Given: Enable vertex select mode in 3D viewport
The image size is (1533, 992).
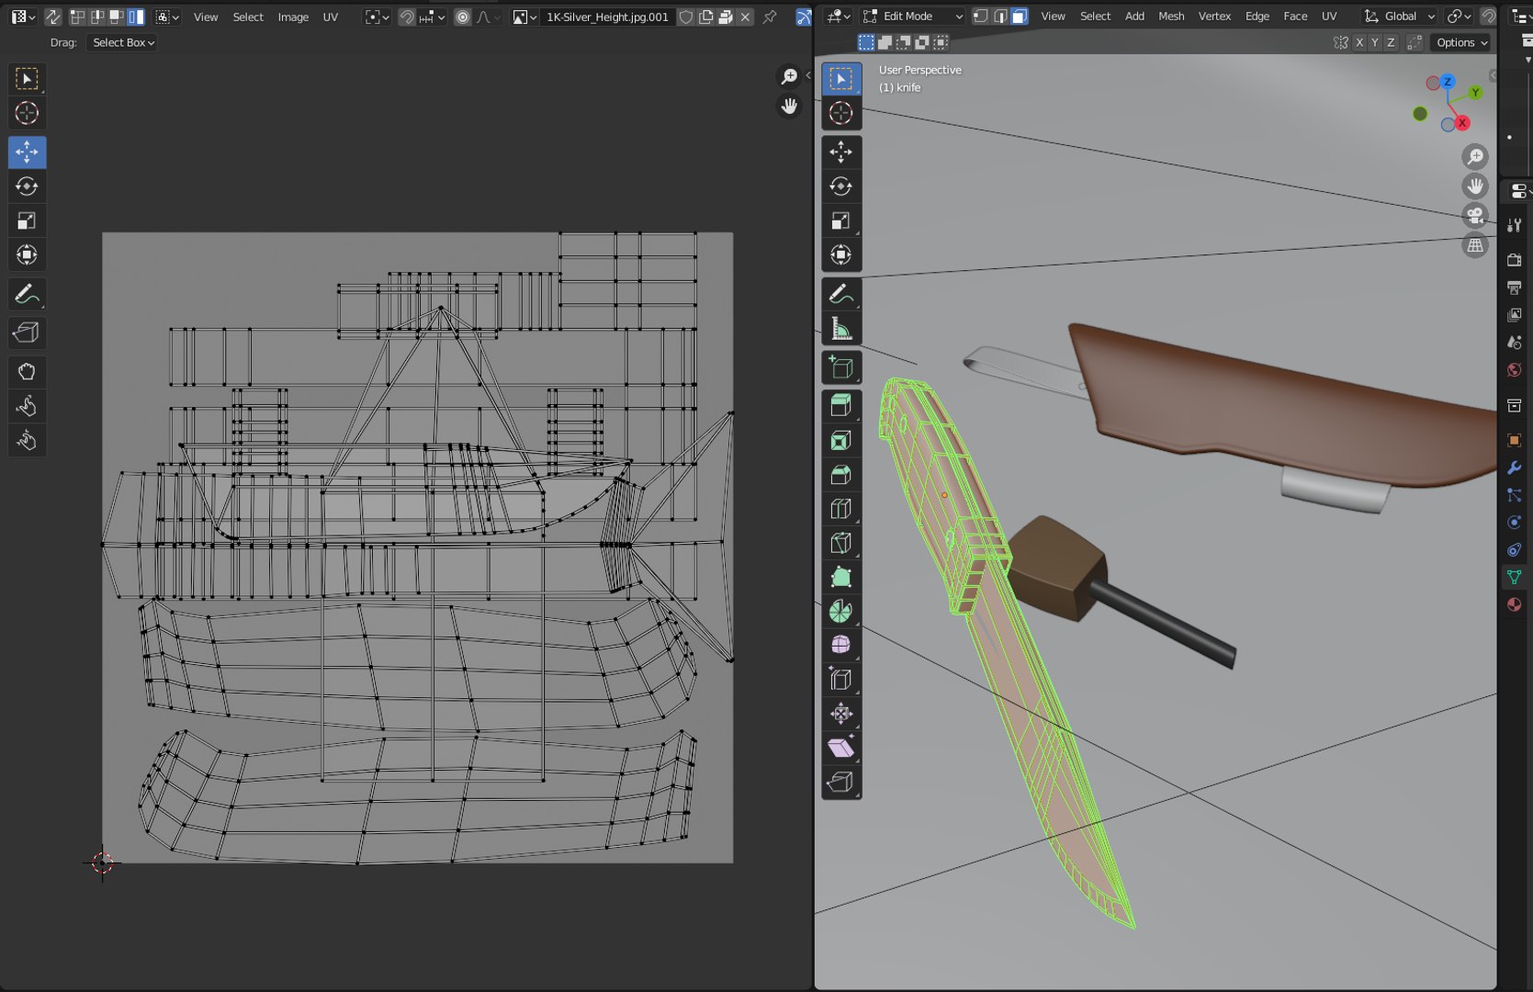Looking at the screenshot, I should pos(980,16).
